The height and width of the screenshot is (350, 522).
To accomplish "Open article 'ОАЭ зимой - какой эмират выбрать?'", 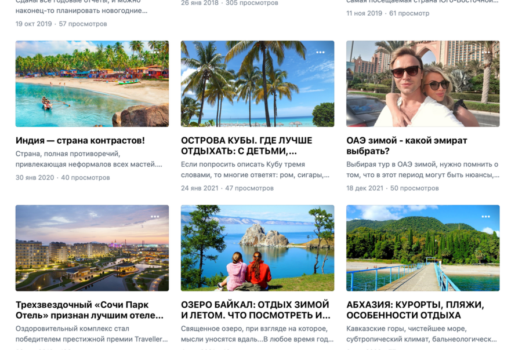I will 407,145.
